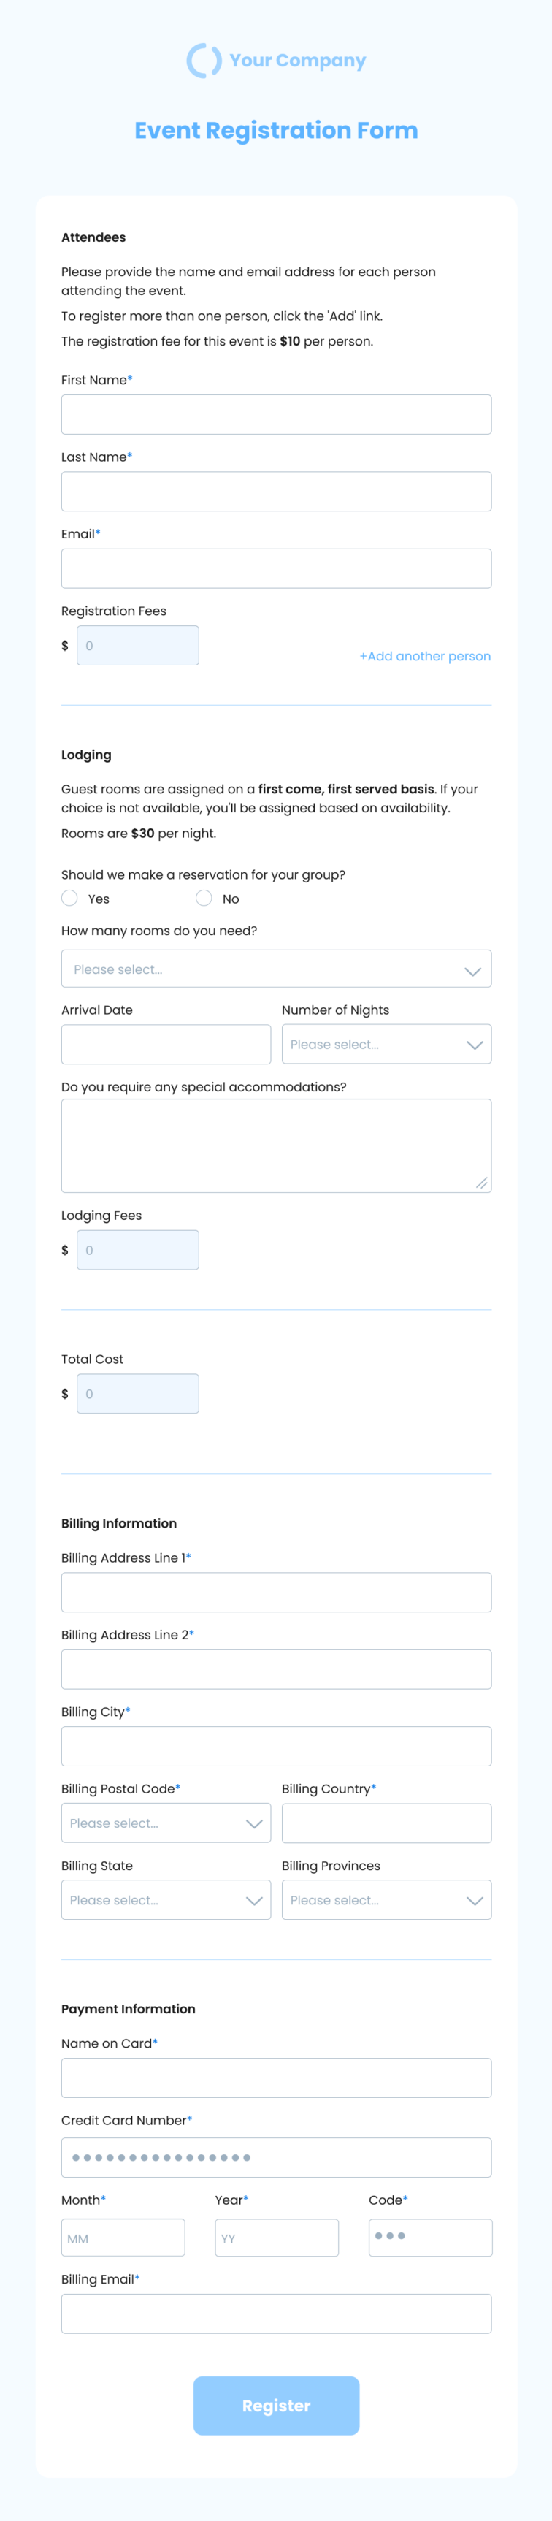Open the rooms needed dropdown

coord(276,969)
